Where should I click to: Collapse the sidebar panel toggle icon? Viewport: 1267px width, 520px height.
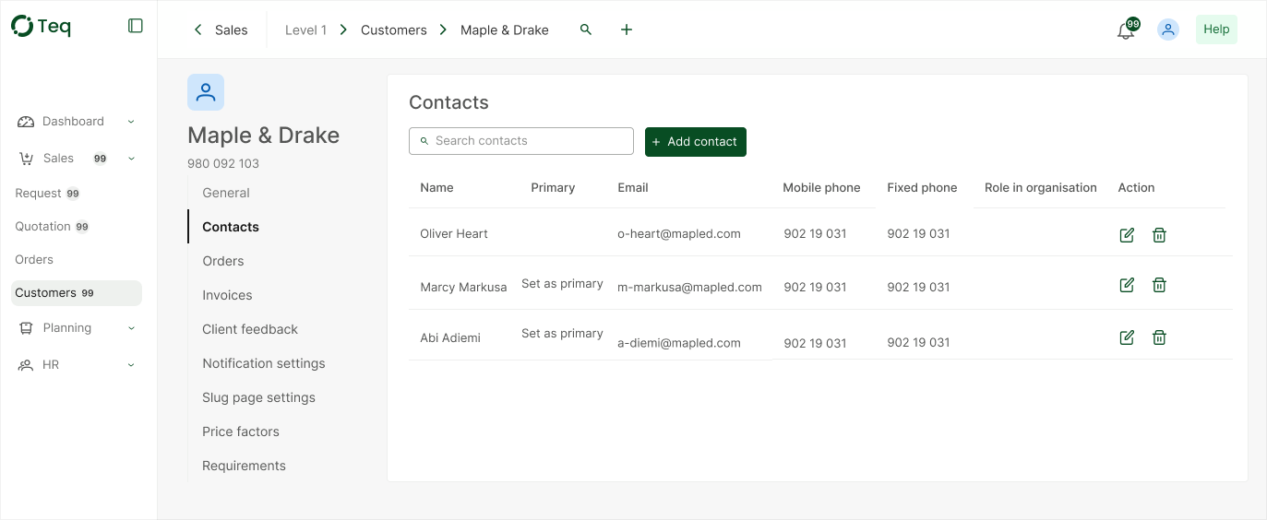[136, 26]
